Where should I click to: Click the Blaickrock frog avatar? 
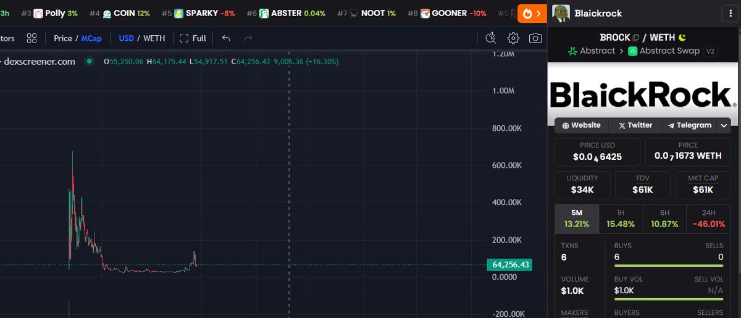click(x=560, y=13)
